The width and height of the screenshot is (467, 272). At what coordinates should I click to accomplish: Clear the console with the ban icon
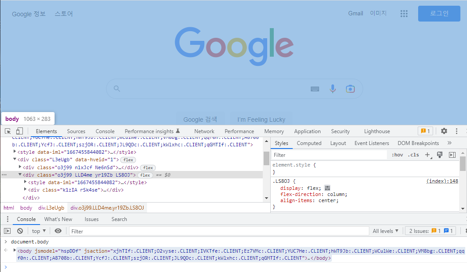pyautogui.click(x=20, y=231)
